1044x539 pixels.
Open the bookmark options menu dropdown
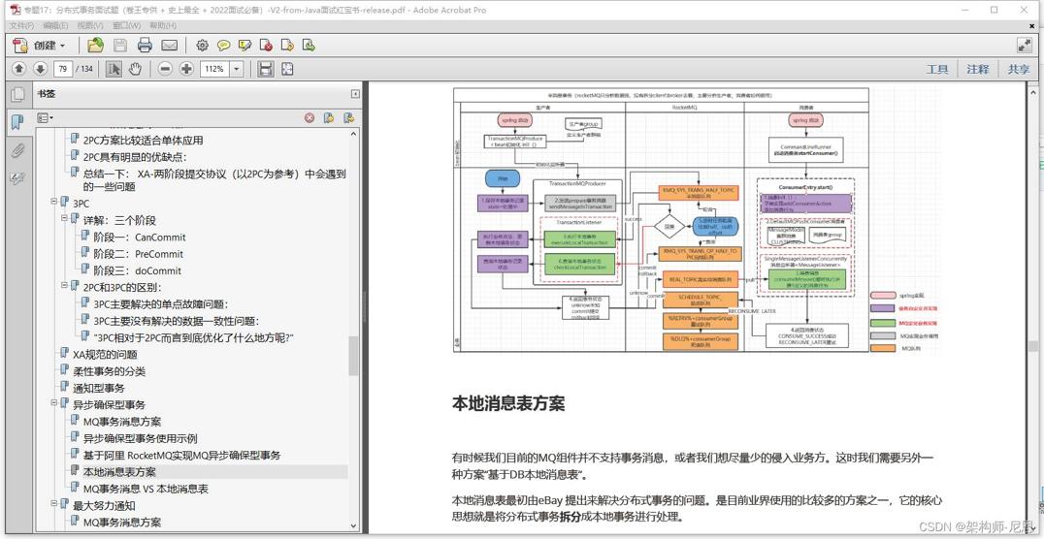coord(46,117)
